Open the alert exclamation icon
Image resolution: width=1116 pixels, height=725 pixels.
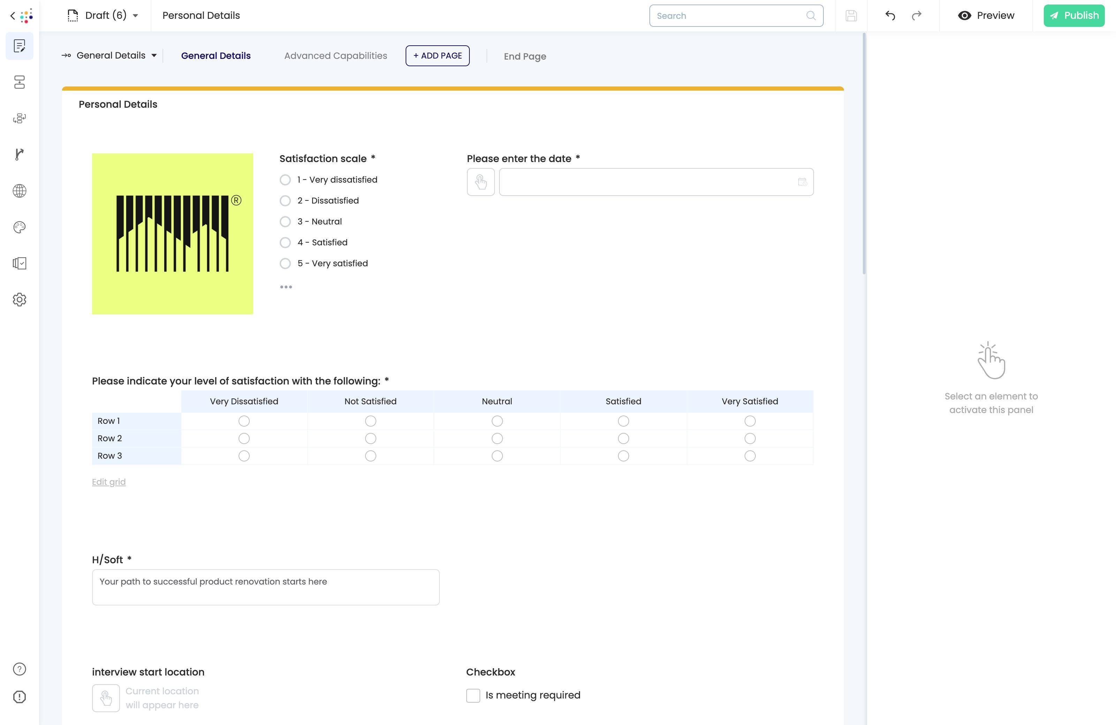[x=19, y=697]
